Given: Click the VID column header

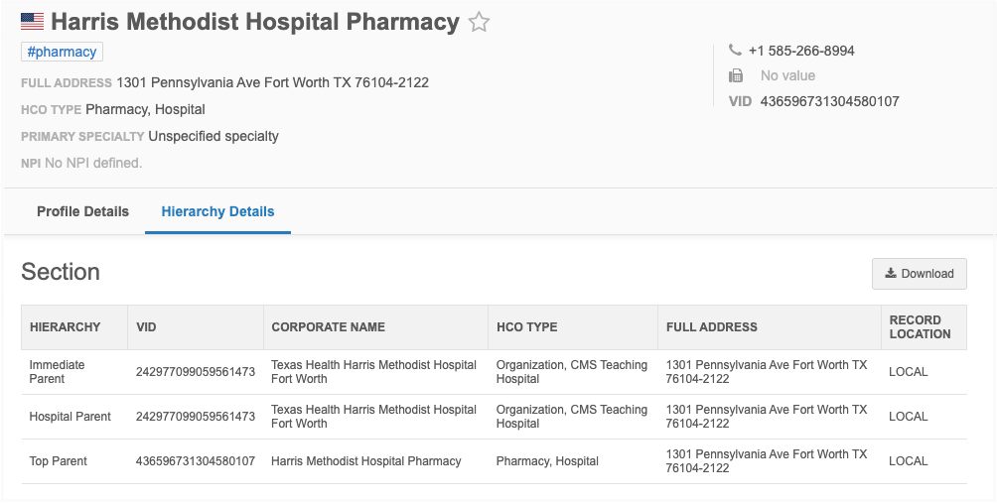Looking at the screenshot, I should [146, 327].
